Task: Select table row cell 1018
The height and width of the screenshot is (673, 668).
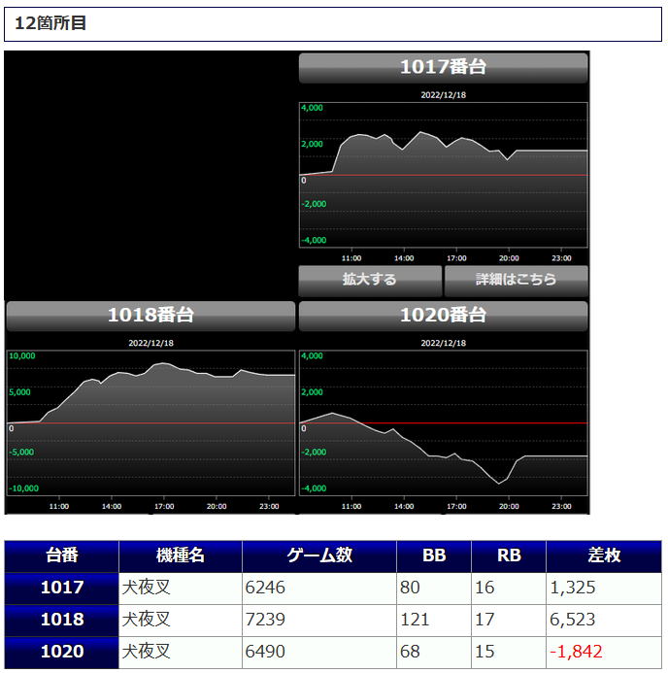Action: 62,621
